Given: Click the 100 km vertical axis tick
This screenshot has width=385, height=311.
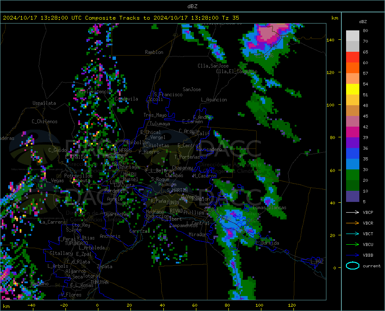Looking at the screenshot, I should click(x=330, y=105).
